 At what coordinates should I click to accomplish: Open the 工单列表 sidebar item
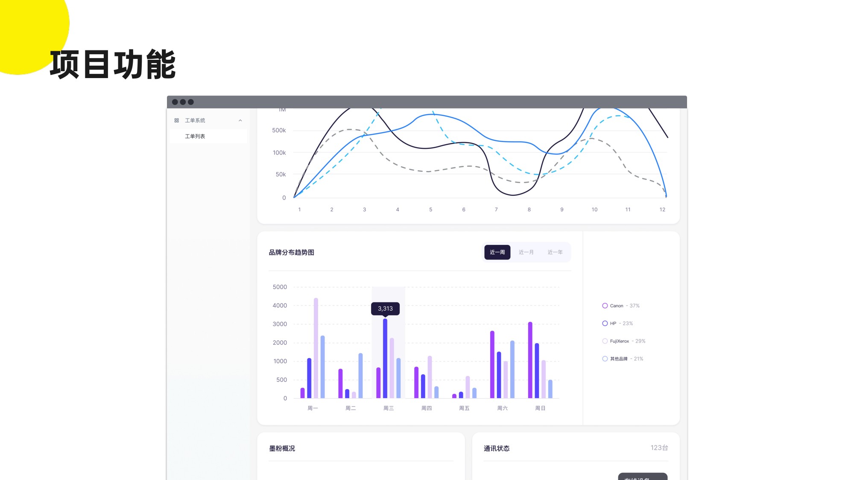195,136
